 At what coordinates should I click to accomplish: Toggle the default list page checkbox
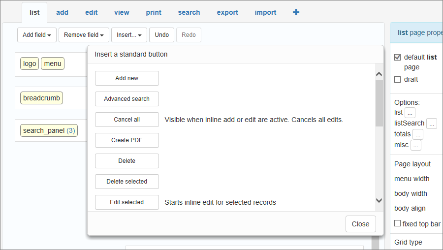(398, 58)
